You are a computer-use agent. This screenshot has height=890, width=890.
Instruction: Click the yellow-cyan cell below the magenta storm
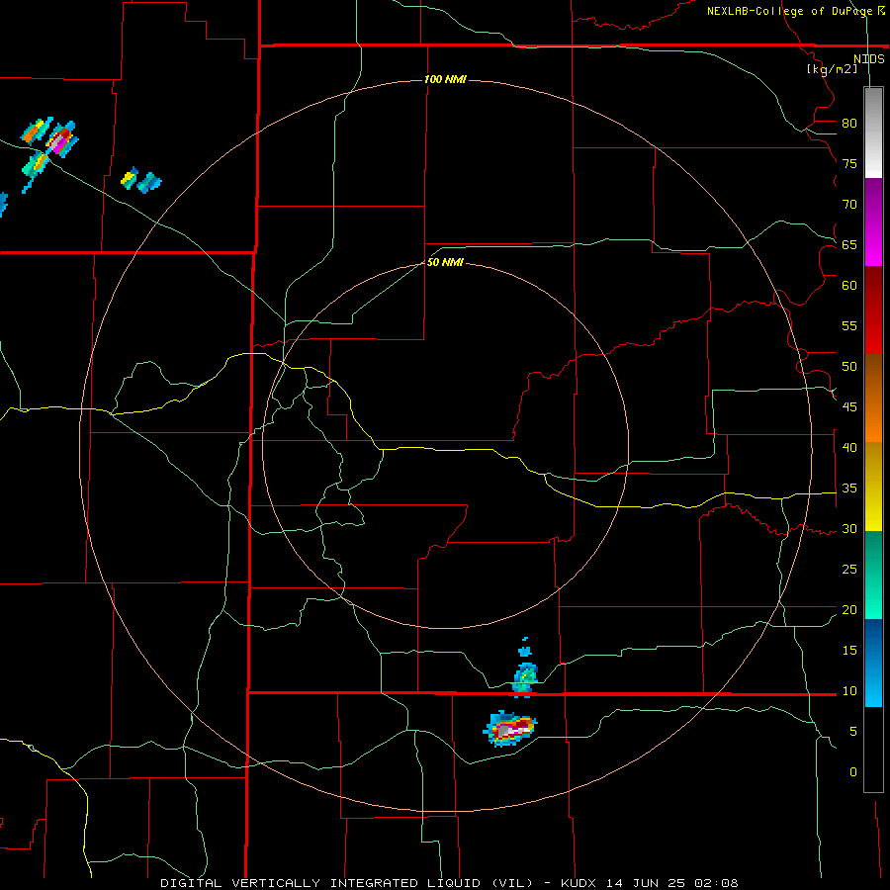[35, 167]
